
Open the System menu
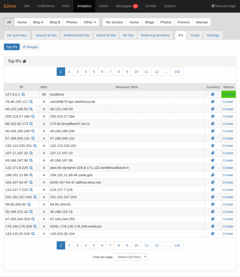[x=170, y=6]
